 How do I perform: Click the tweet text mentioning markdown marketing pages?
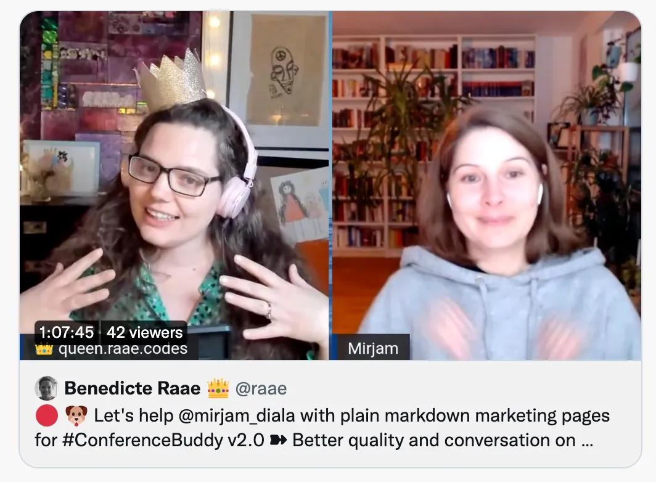click(x=322, y=428)
